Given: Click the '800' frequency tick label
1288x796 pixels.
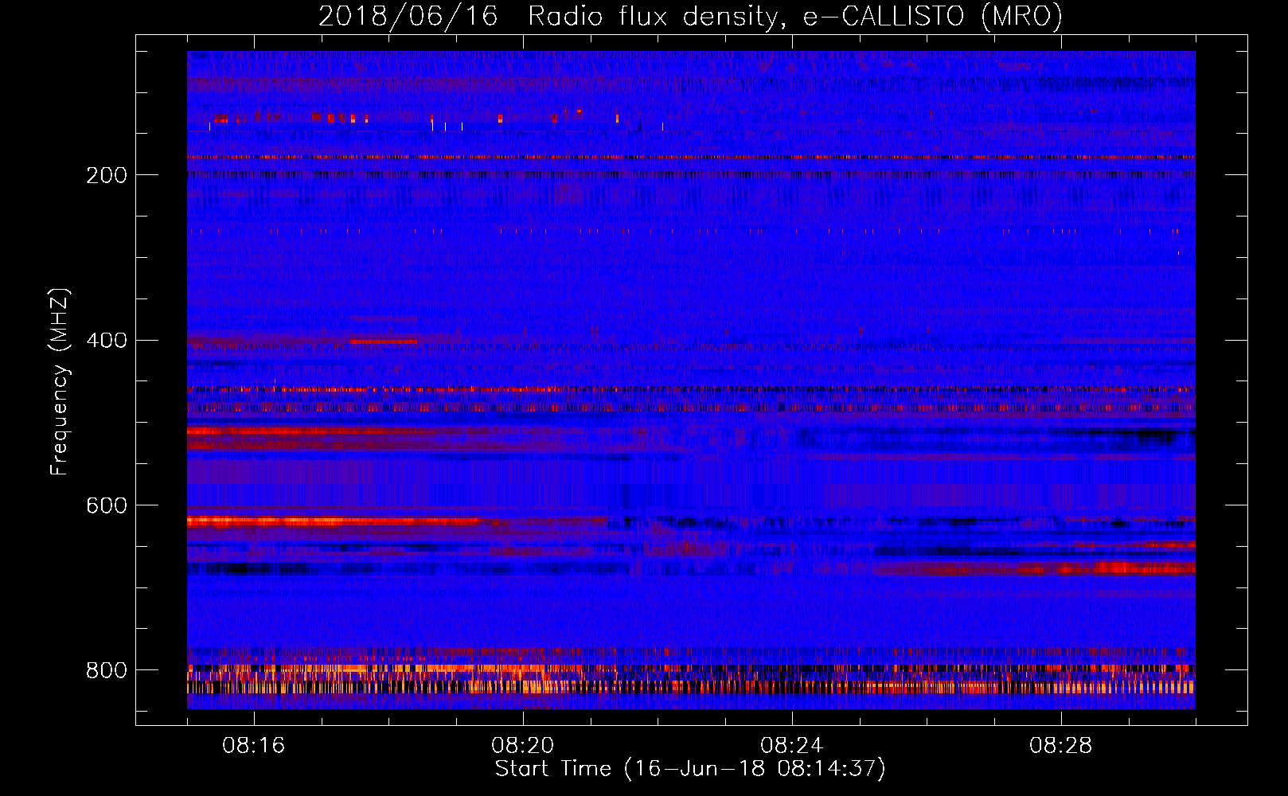Looking at the screenshot, I should click(x=107, y=671).
